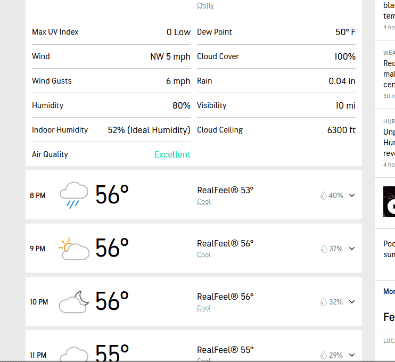Click the rain cloud icon for 8 PM
Screen dimensions: 395x362
click(74, 195)
